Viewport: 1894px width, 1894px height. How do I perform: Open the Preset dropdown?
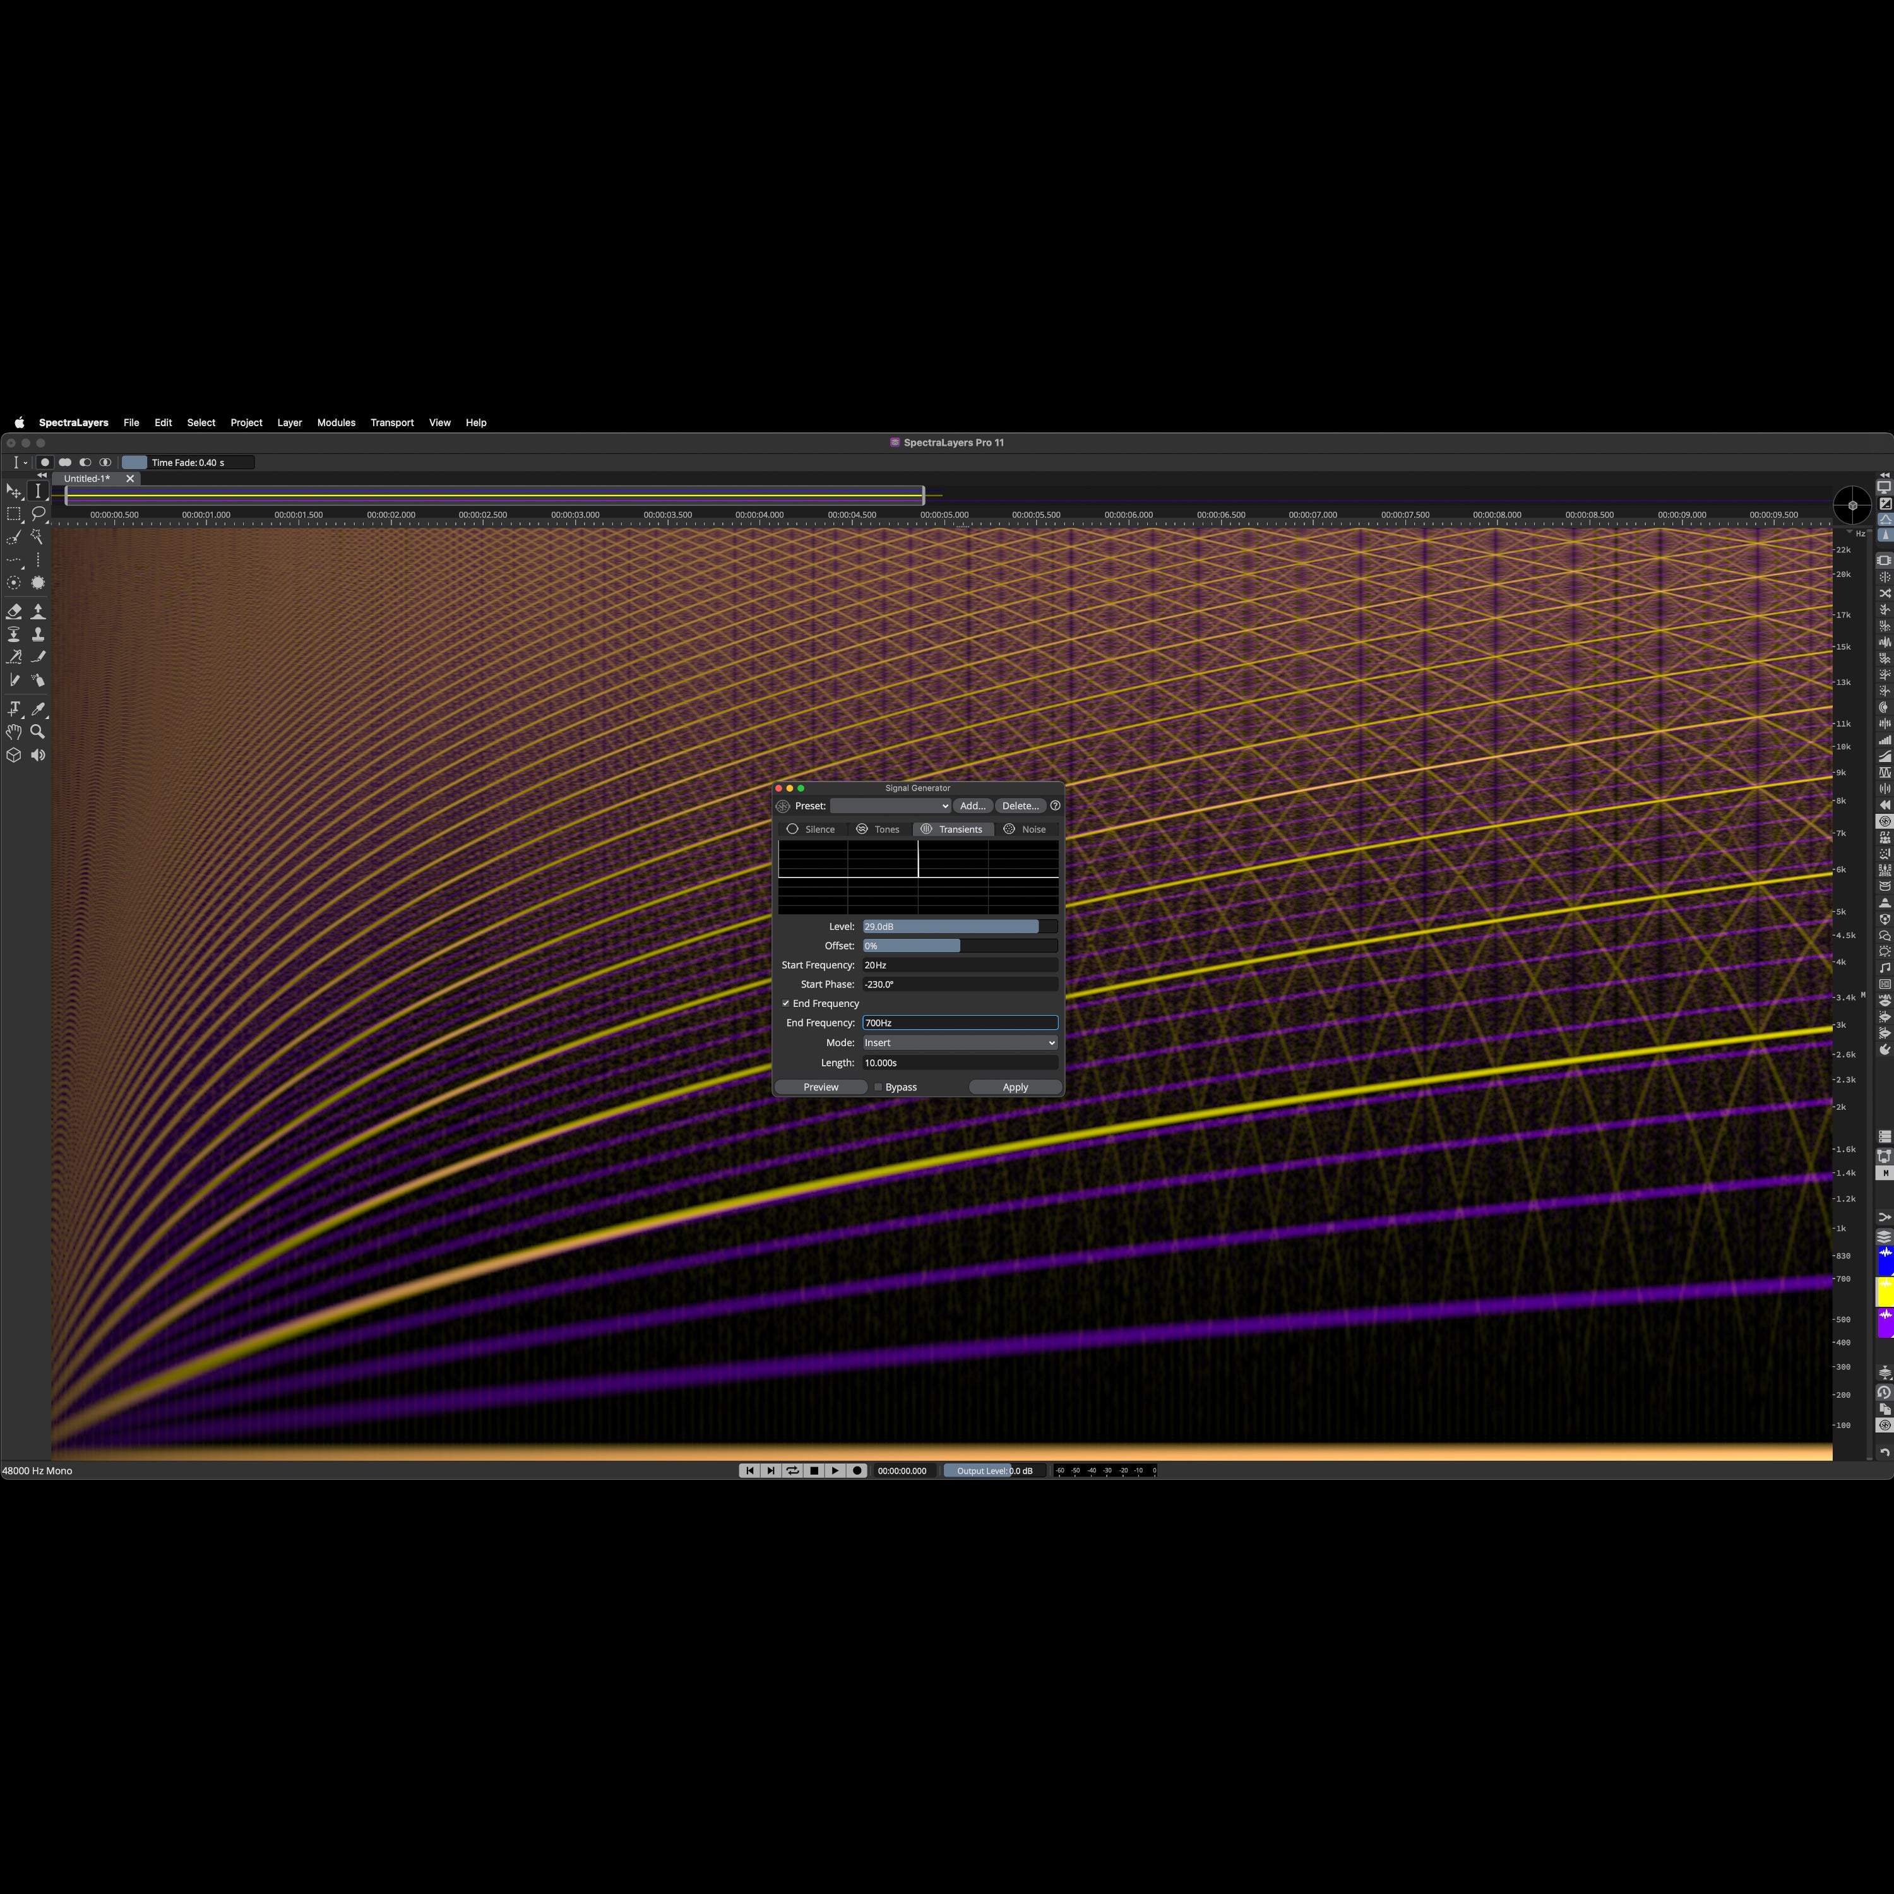point(890,806)
